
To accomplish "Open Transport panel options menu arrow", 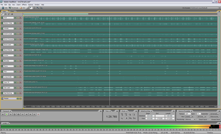I will click(x=101, y=111).
